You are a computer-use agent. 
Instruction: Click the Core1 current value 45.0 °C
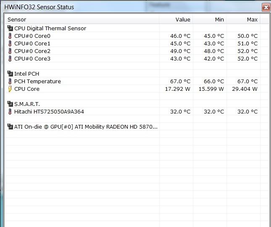coord(180,44)
